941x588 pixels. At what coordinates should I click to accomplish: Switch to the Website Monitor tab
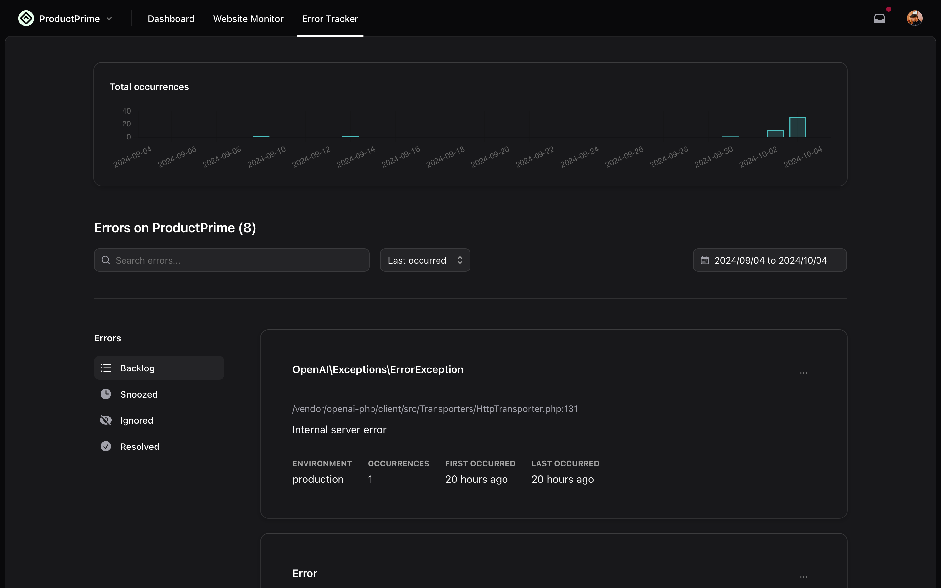pos(248,19)
